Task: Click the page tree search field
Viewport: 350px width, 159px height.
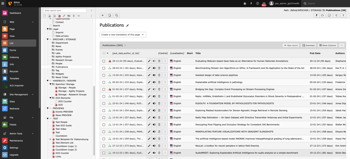Action: tap(65, 10)
